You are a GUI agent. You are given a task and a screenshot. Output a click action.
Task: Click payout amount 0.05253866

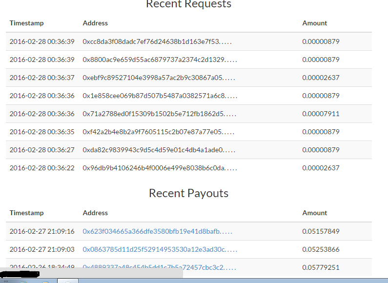coord(321,249)
